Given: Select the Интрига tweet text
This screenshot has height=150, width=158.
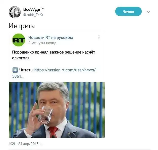Looking at the screenshot, I should tap(22, 26).
